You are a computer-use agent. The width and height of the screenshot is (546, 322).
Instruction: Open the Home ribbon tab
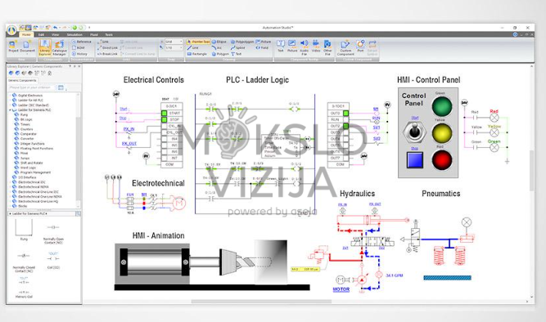pos(26,35)
